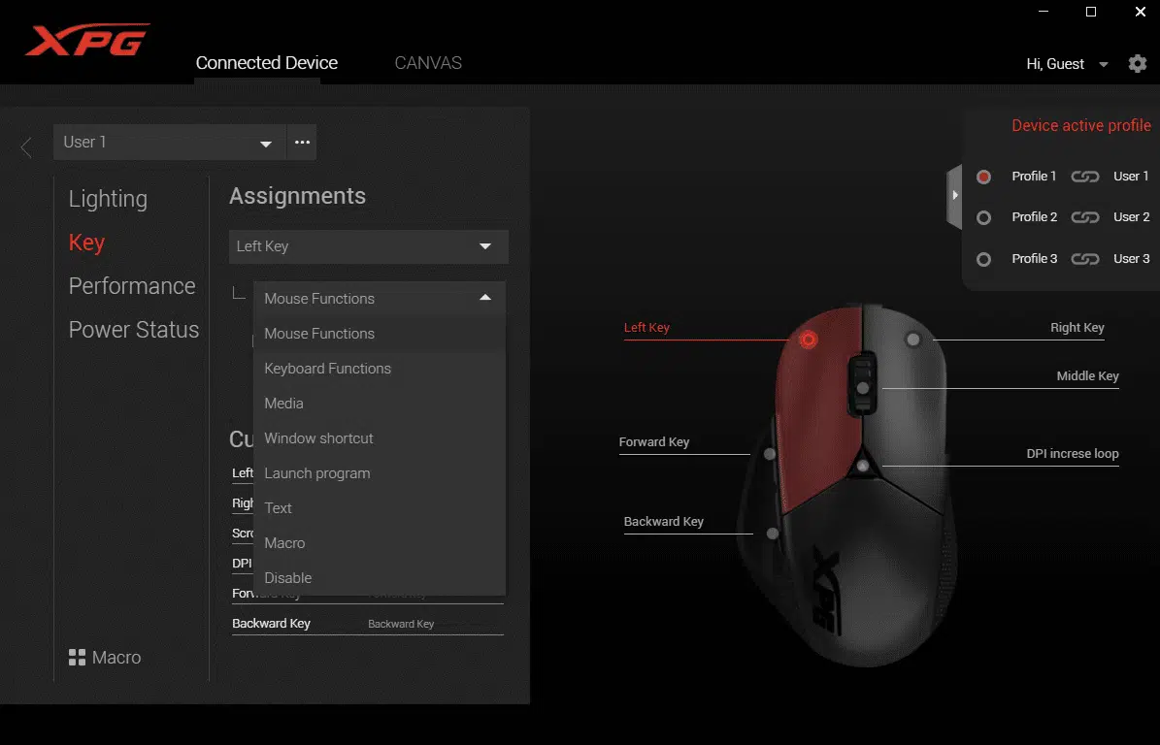Screen dimensions: 1160x745
Task: Click the Middle Key label on diagram
Action: coord(1087,376)
